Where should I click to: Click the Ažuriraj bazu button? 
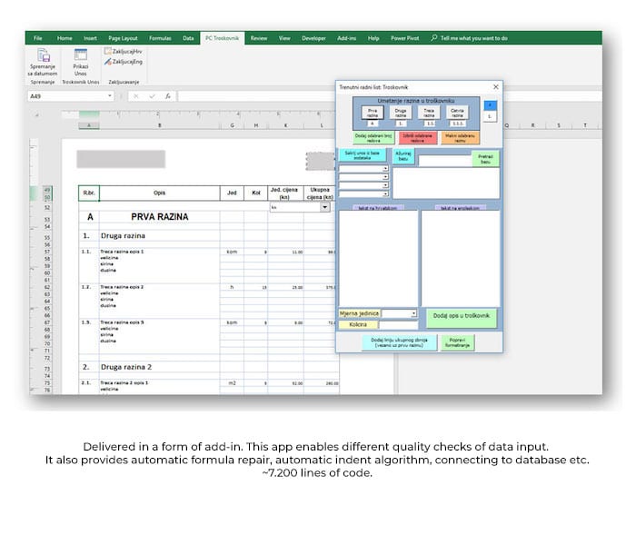point(403,156)
